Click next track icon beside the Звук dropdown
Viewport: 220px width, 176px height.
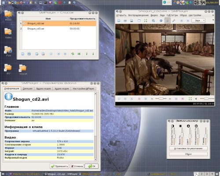188,21
